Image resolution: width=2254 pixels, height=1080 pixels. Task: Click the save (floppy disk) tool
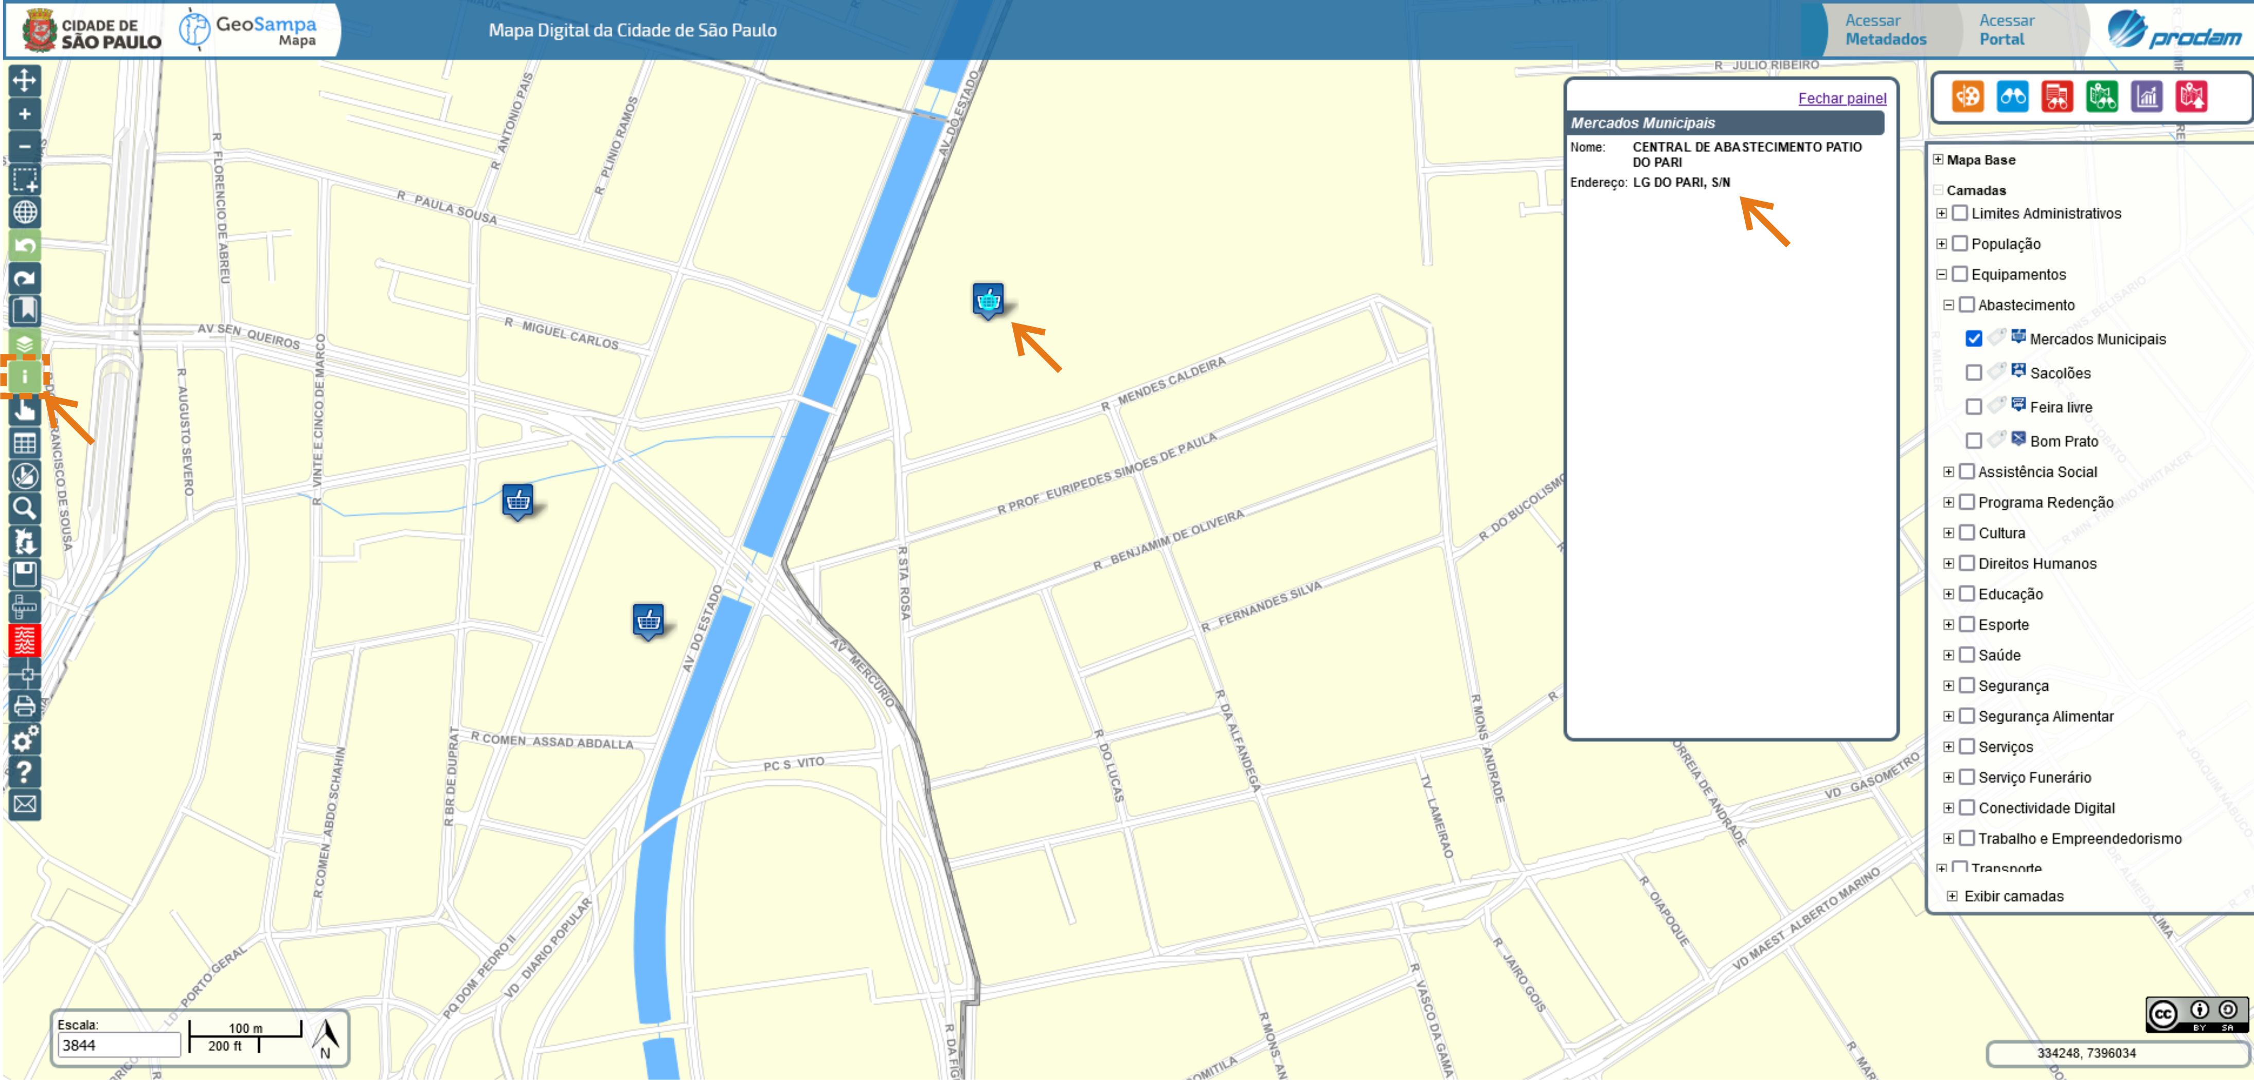(x=25, y=573)
